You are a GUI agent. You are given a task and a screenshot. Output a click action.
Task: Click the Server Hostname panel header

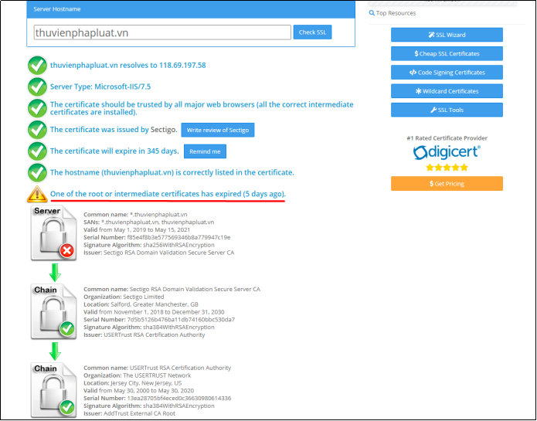[191, 9]
